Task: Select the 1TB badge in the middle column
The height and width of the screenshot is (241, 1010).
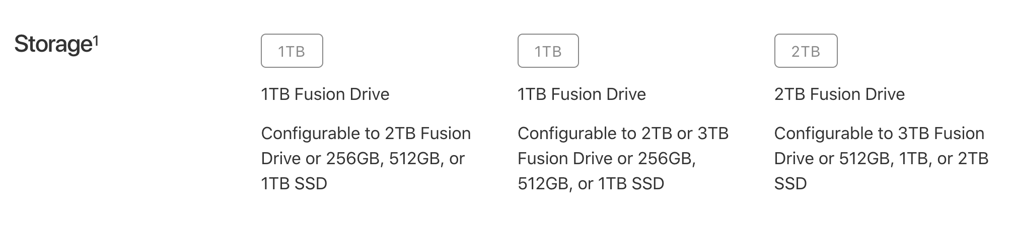Action: click(x=548, y=51)
